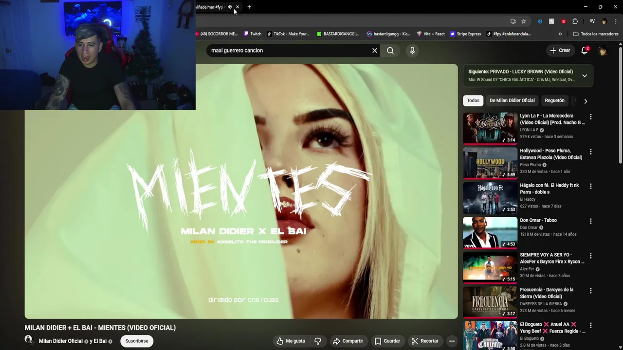Open options for El Bogueto video
The width and height of the screenshot is (623, 350).
coord(591,325)
